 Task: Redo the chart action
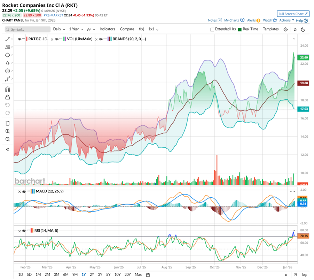point(7,113)
